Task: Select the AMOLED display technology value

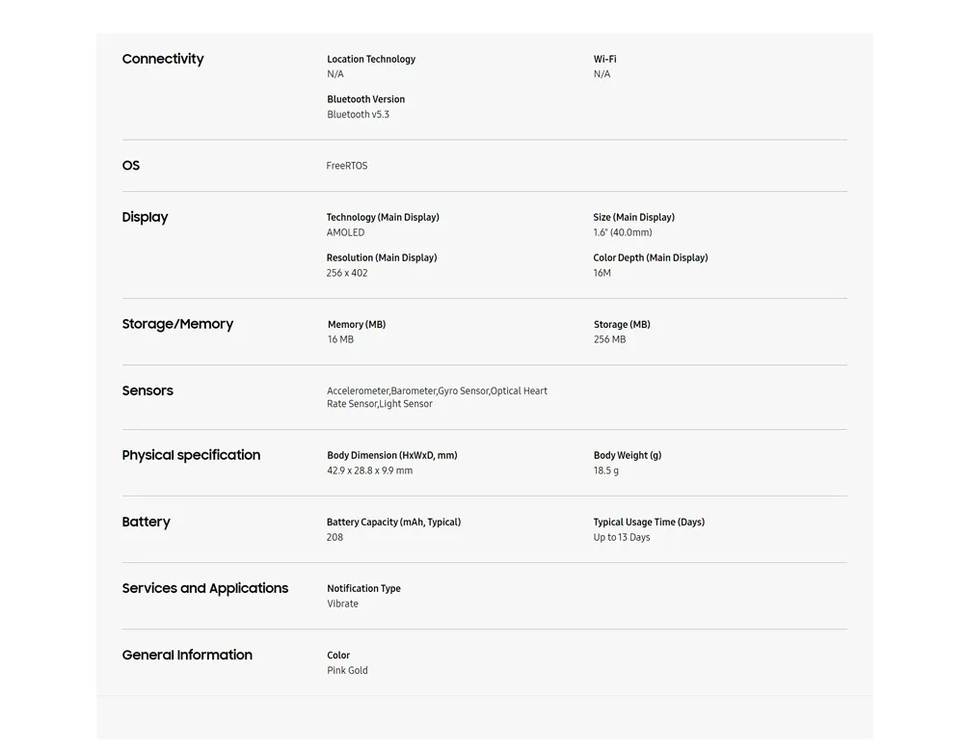Action: coord(345,232)
